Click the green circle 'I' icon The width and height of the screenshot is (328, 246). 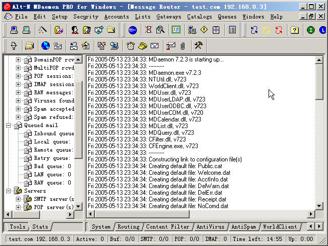(311, 30)
